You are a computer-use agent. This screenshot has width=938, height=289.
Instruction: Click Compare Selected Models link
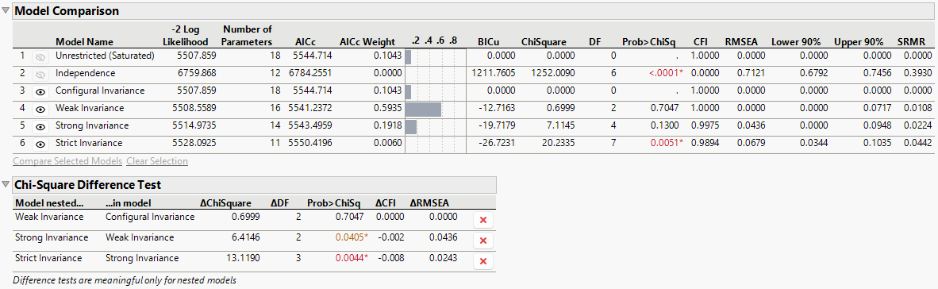tap(67, 161)
